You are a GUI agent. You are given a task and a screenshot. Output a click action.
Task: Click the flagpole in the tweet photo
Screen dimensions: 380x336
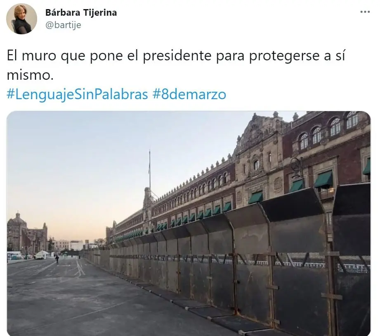click(149, 170)
